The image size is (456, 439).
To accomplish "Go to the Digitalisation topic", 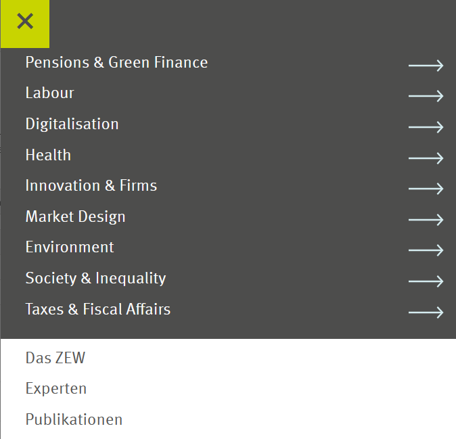I will tap(72, 124).
